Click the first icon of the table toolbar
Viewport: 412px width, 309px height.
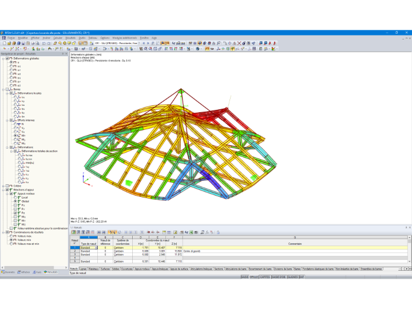74,232
